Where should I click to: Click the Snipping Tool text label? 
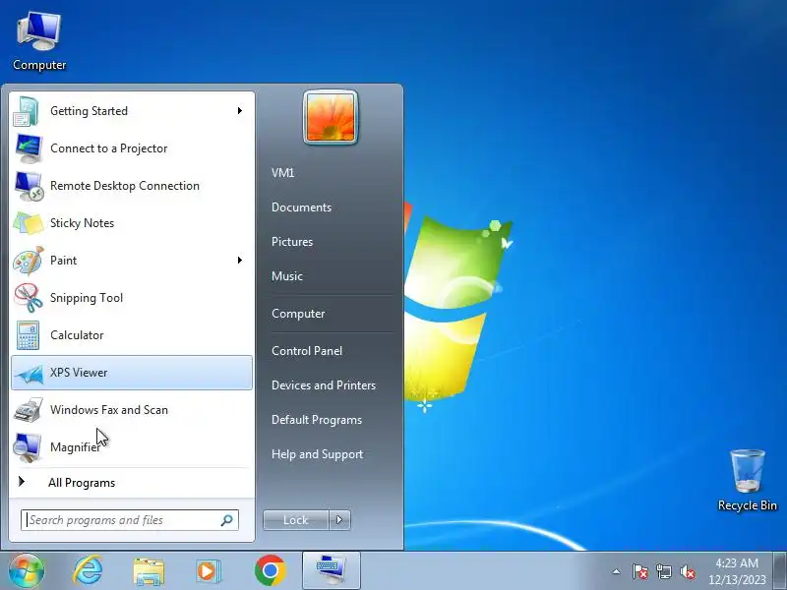87,298
